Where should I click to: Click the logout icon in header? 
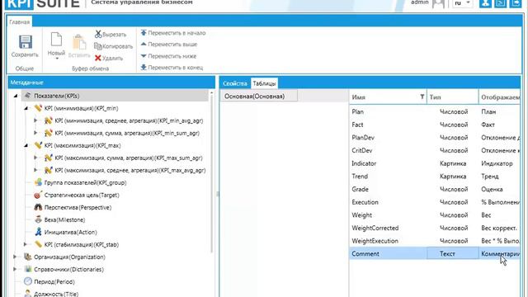tap(515, 3)
